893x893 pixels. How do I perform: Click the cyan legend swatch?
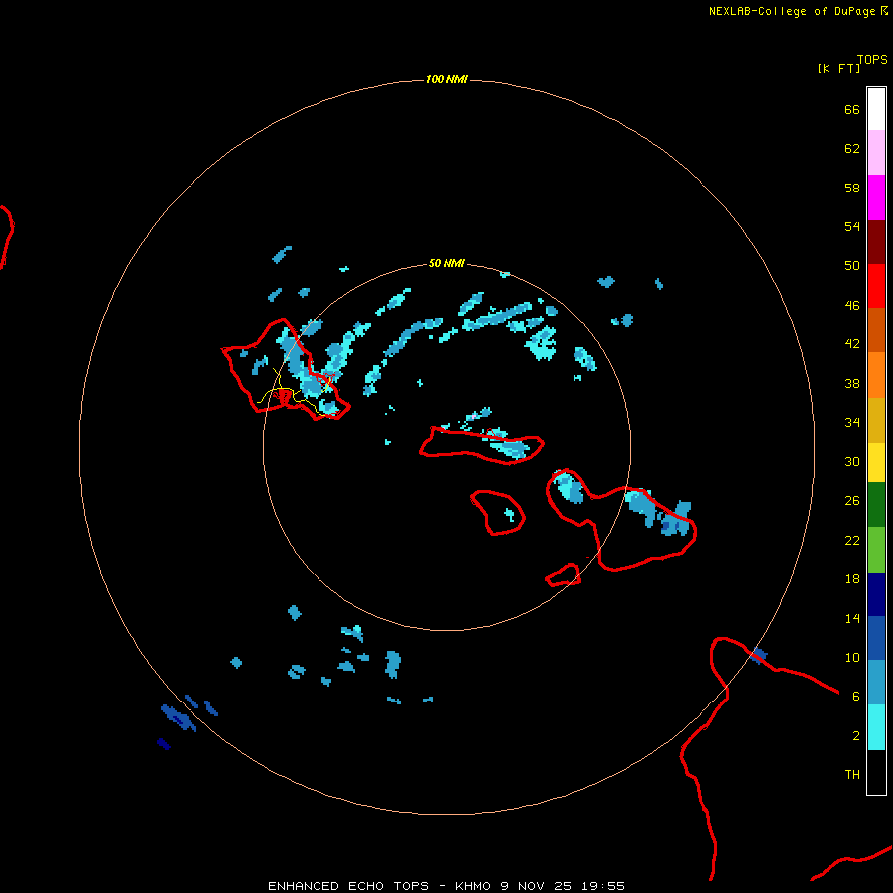[876, 727]
